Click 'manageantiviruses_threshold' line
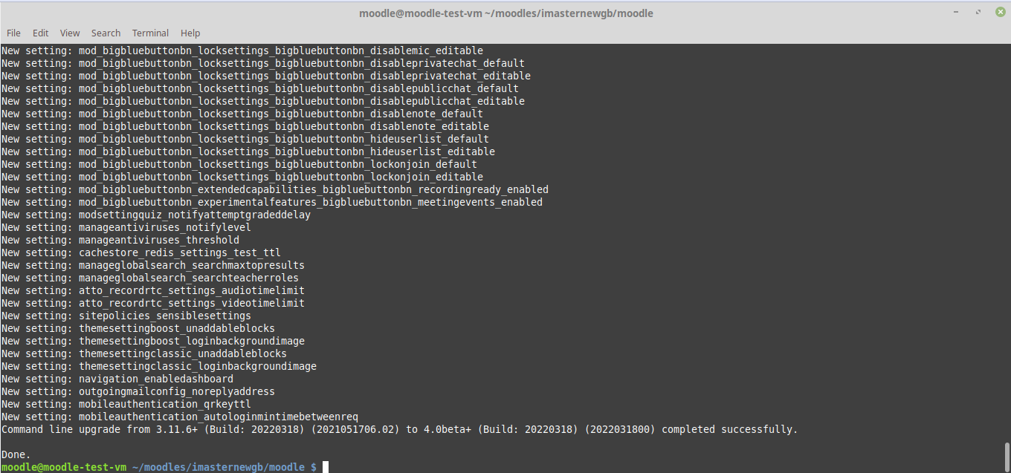The width and height of the screenshot is (1011, 473). 120,240
